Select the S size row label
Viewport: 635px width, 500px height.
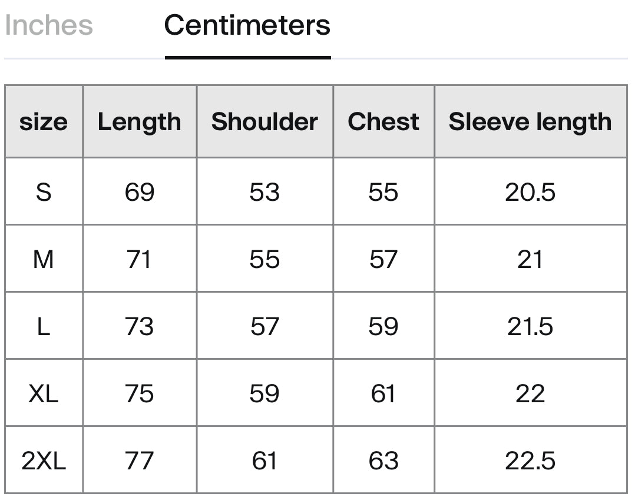[44, 192]
